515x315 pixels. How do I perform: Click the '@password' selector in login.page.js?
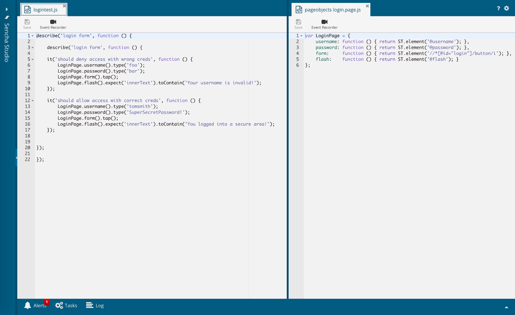[441, 47]
